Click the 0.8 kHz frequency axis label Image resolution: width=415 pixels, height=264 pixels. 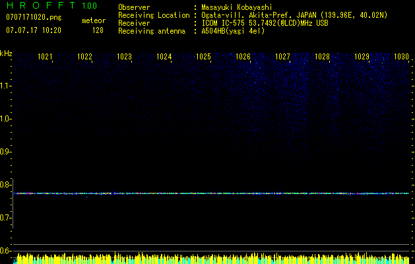[5, 185]
